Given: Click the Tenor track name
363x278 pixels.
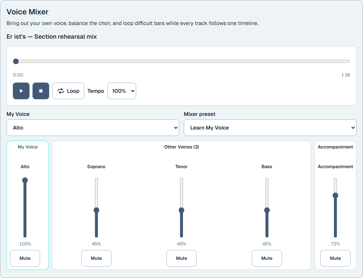Looking at the screenshot, I should click(181, 167).
